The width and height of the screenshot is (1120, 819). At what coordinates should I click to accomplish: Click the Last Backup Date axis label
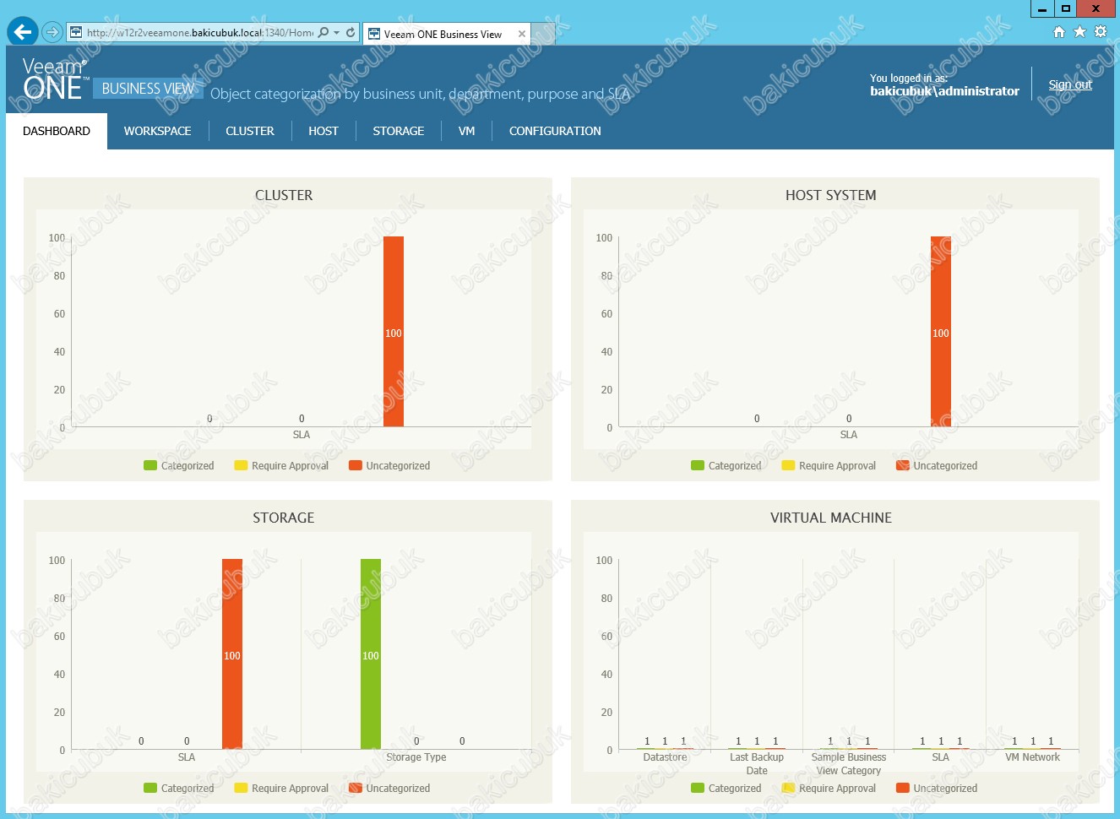tap(757, 764)
